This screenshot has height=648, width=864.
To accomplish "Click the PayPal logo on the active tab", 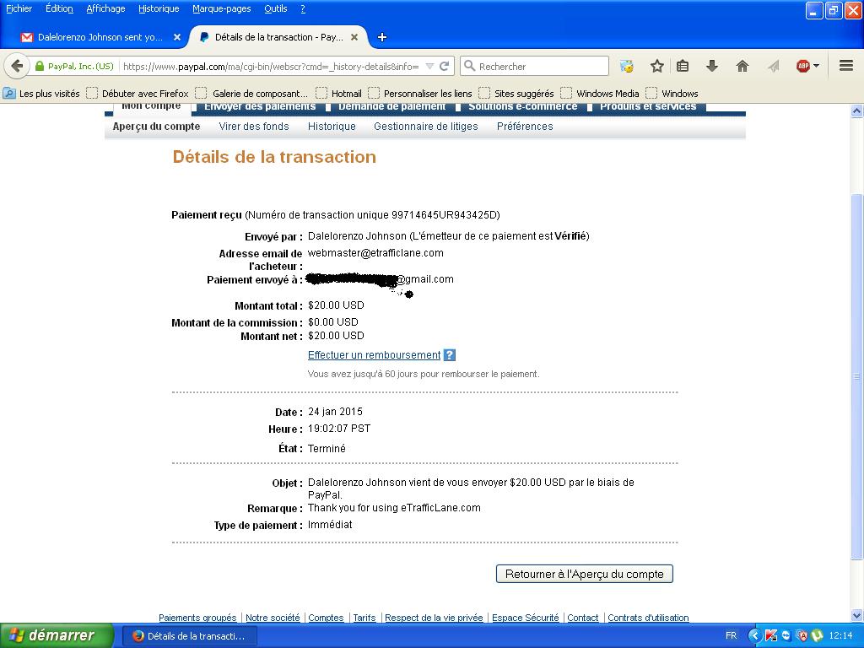I will [204, 37].
